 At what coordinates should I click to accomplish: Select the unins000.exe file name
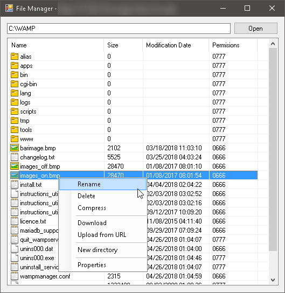pos(37,258)
